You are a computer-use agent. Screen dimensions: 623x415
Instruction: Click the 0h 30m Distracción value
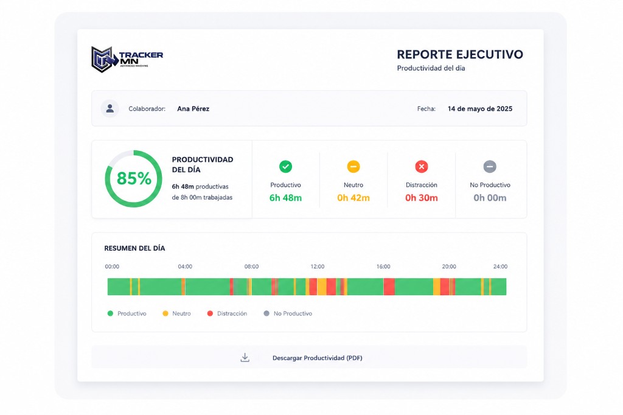pyautogui.click(x=422, y=198)
